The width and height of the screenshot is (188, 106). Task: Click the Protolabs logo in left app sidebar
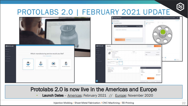(10, 46)
